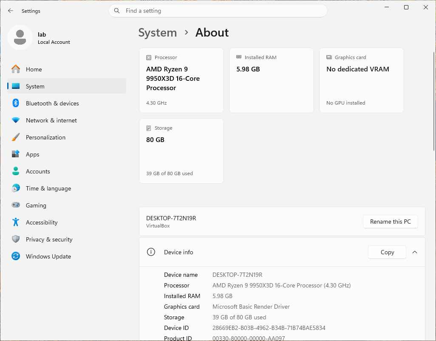Screen dimensions: 436x341
Task: Click the Storage drive icon
Action: click(x=149, y=128)
